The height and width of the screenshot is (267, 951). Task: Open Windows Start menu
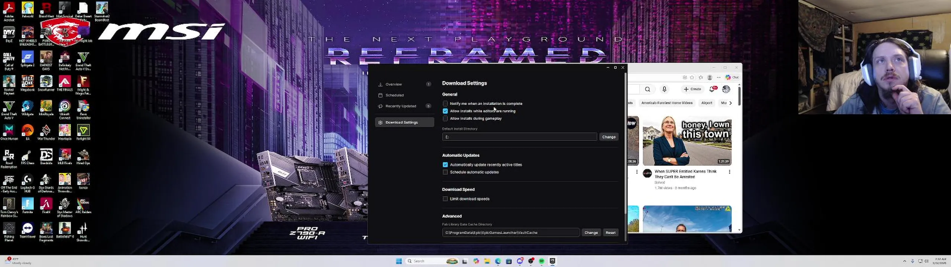[x=399, y=261]
